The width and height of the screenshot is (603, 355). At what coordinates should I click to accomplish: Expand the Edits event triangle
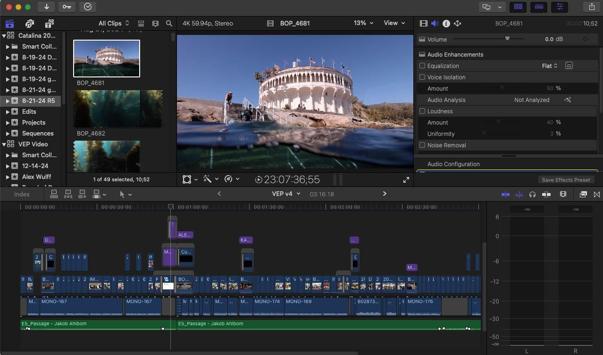click(8, 112)
